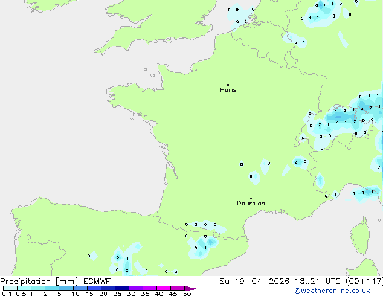Select the Dourbies place name label
The image size is (383, 296).
[x=251, y=204]
